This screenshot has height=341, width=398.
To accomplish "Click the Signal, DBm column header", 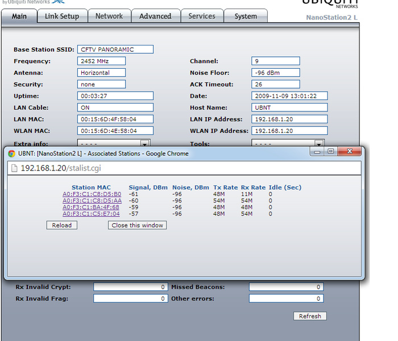I will 148,188.
